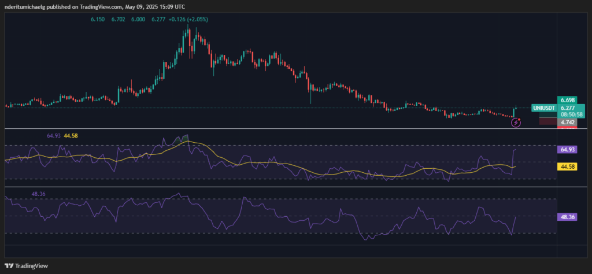Viewport: 592px width, 274px height.
Task: Click the current price 6.277 label
Action: coord(567,108)
